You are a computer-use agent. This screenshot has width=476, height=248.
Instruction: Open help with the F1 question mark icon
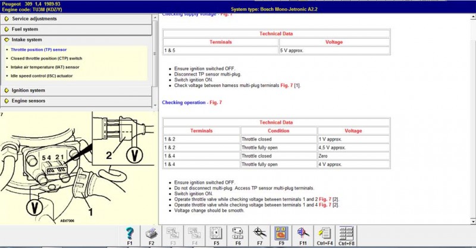pyautogui.click(x=130, y=234)
